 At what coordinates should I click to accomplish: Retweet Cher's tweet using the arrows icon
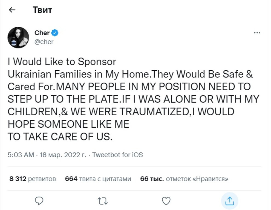[103, 201]
